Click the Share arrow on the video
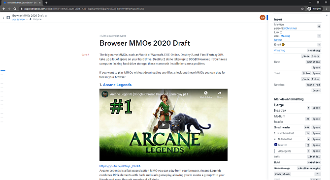Viewport: 330px width, 180px height. point(220,93)
